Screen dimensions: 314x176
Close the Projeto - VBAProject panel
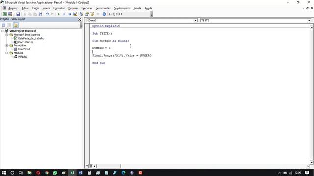tap(80, 19)
